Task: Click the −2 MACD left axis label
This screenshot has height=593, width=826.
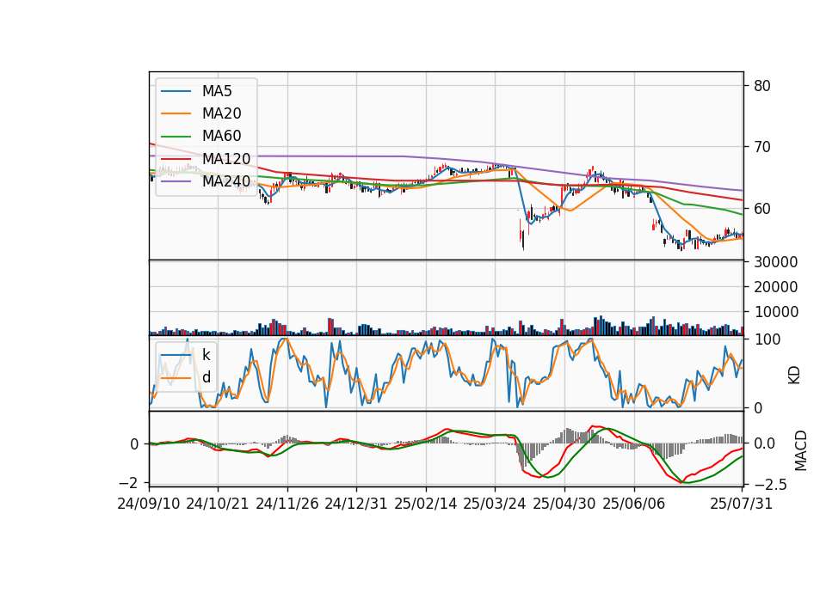Action: point(130,483)
